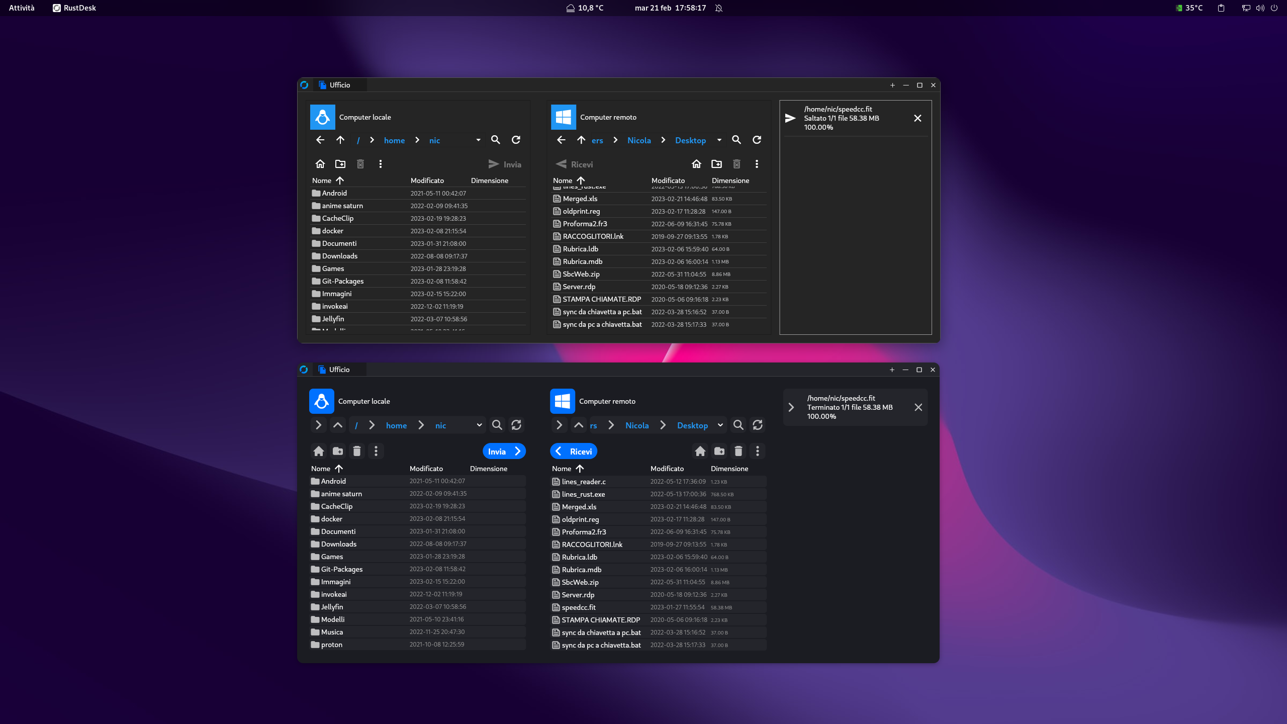Go up one directory in the local panel
This screenshot has width=1287, height=724.
[x=340, y=140]
